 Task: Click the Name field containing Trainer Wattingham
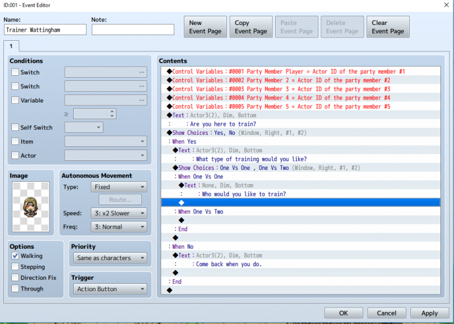pos(45,30)
